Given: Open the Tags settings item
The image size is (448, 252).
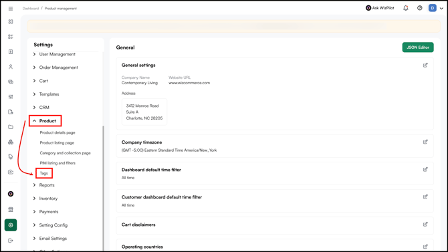Looking at the screenshot, I should [x=43, y=173].
